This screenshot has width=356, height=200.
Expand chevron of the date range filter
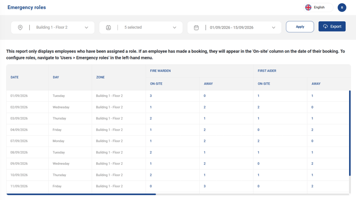click(x=274, y=28)
